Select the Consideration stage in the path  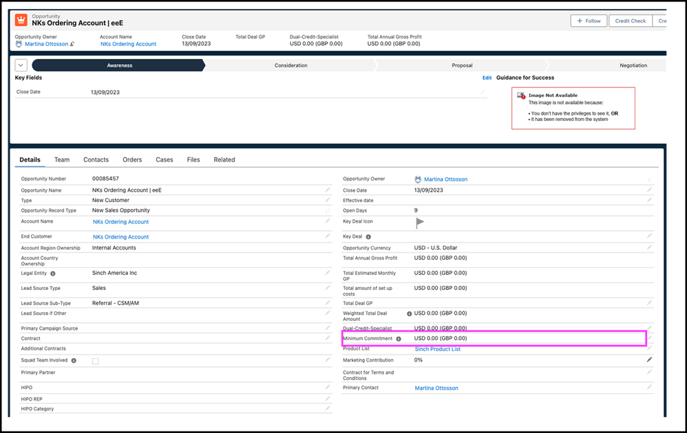tap(291, 65)
